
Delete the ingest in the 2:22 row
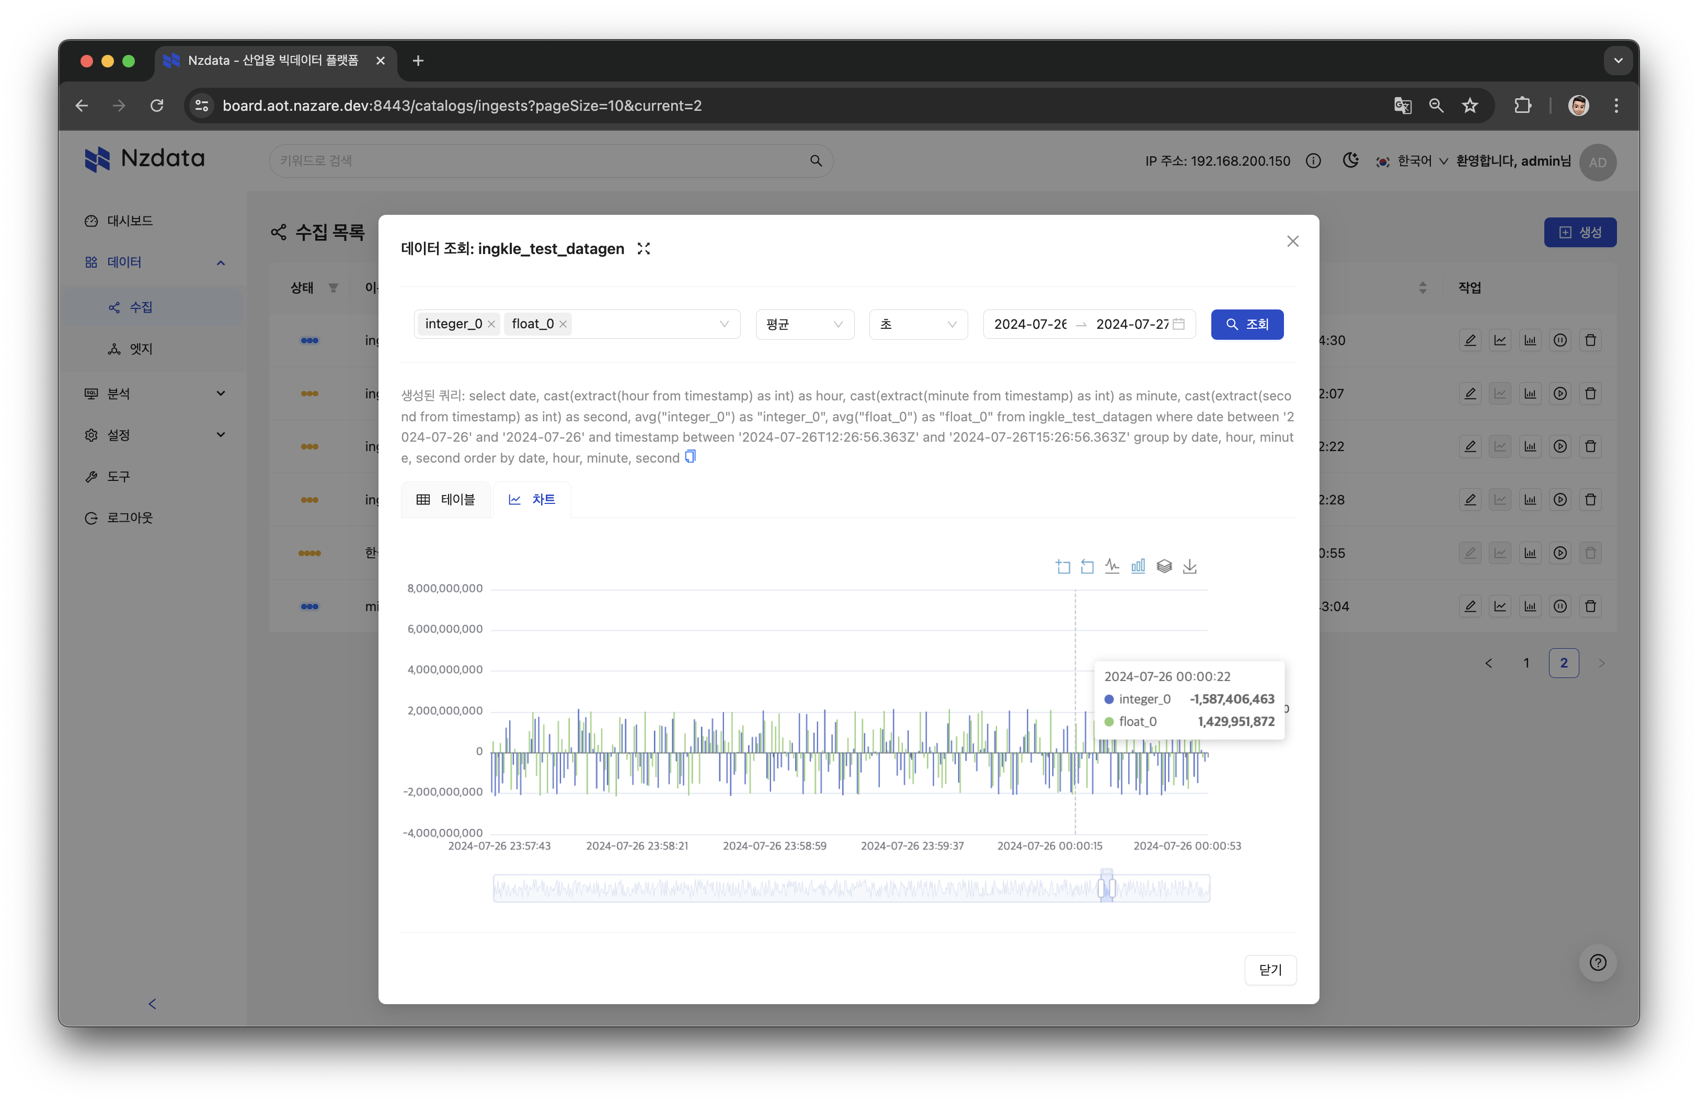coord(1590,446)
